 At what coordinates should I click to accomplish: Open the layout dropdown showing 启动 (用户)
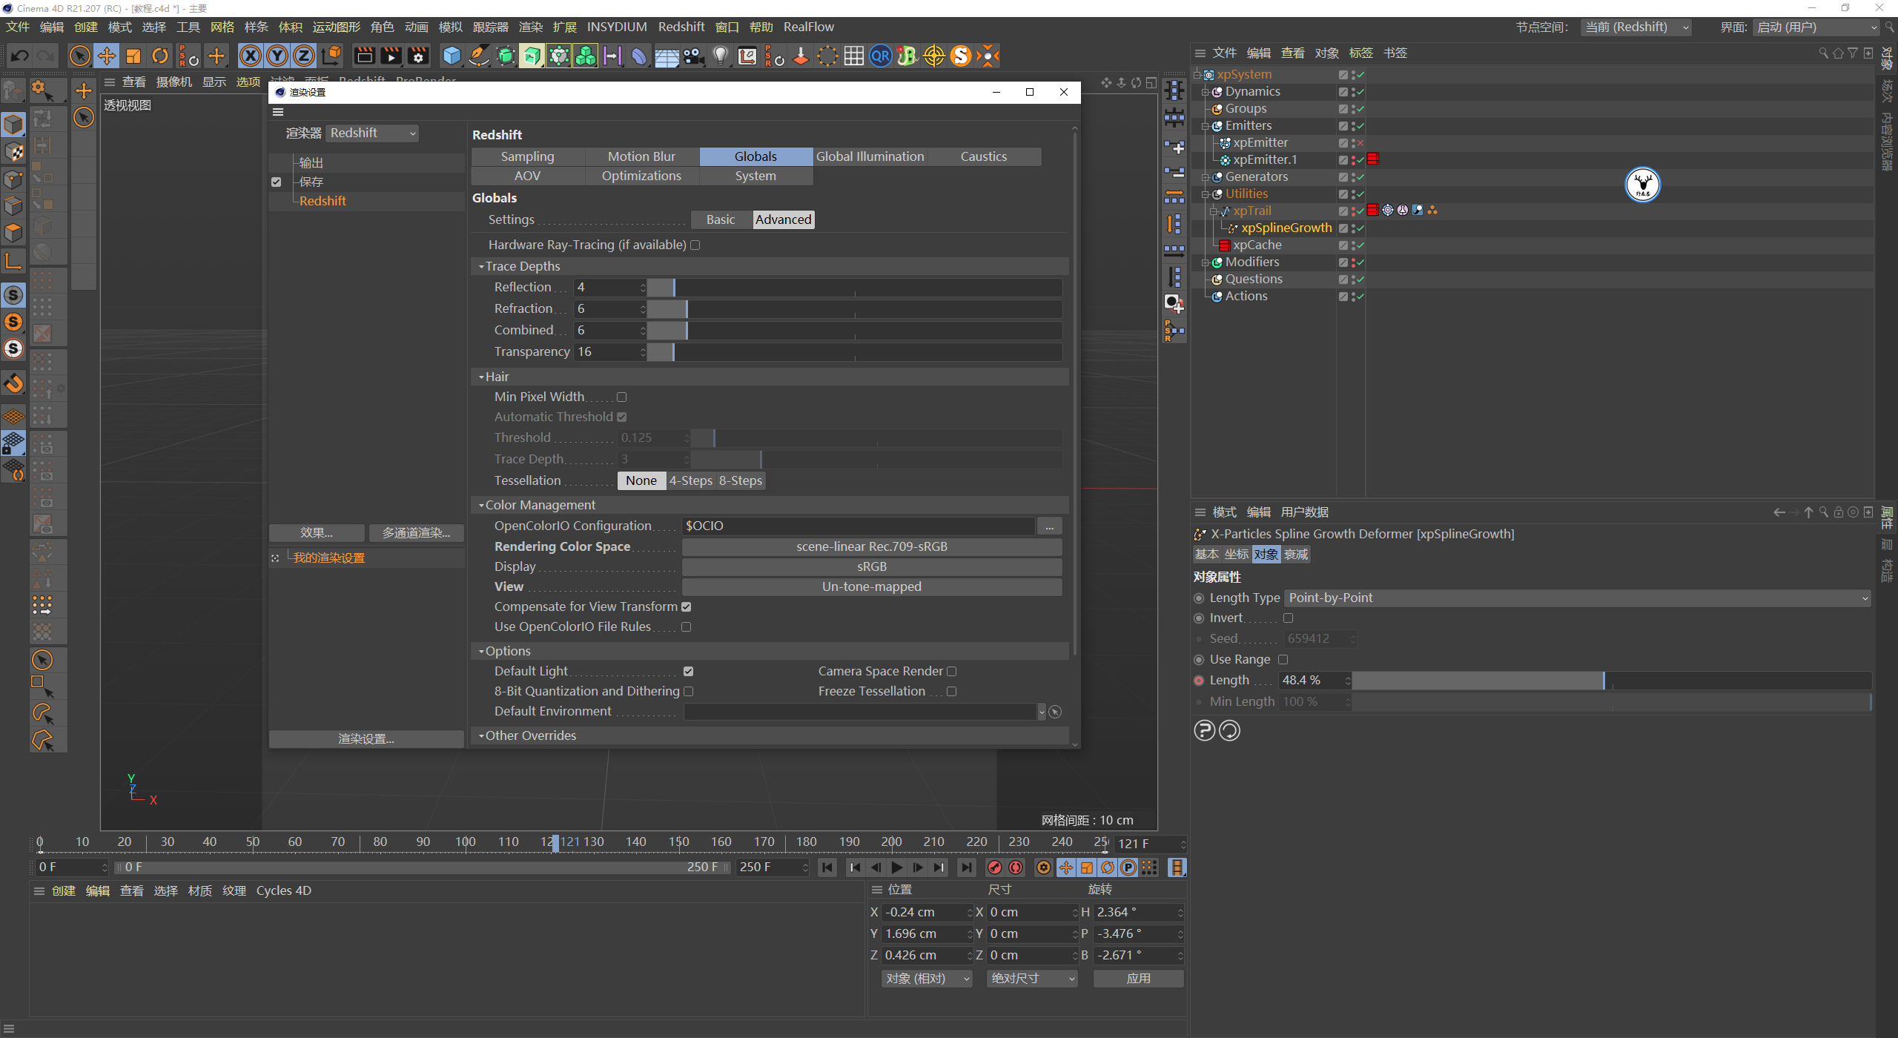[x=1816, y=27]
